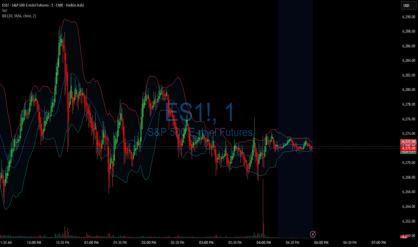Click the 6,266.00 price axis label
The image size is (418, 247).
pyautogui.click(x=409, y=192)
